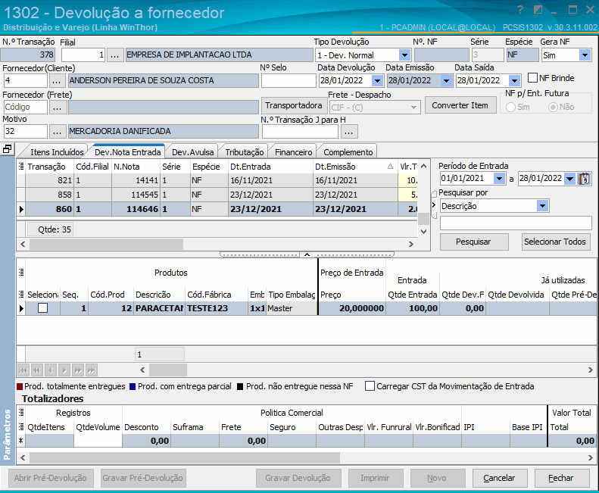
Task: Open Fornecedor (Frete) lookup ellipsis button
Action: (58, 108)
